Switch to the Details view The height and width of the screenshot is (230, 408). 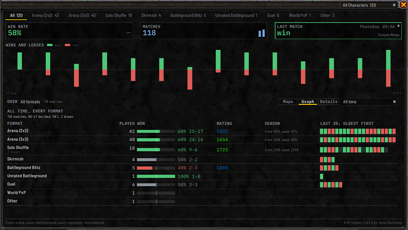pos(329,102)
